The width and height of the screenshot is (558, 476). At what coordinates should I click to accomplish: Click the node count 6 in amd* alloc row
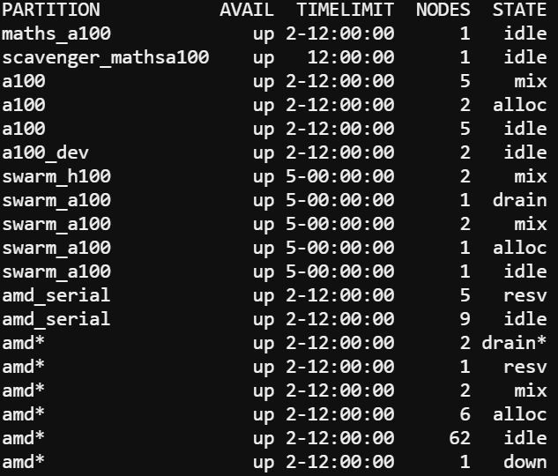[x=465, y=414]
